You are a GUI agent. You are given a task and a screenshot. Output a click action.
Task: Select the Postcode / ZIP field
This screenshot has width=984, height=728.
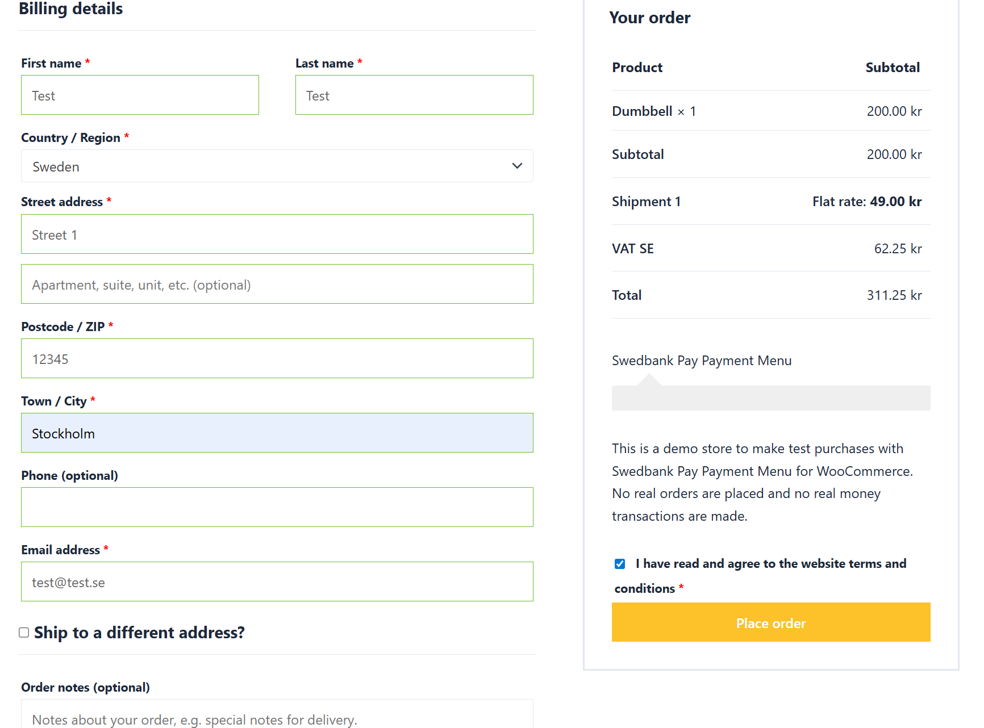[x=277, y=359]
